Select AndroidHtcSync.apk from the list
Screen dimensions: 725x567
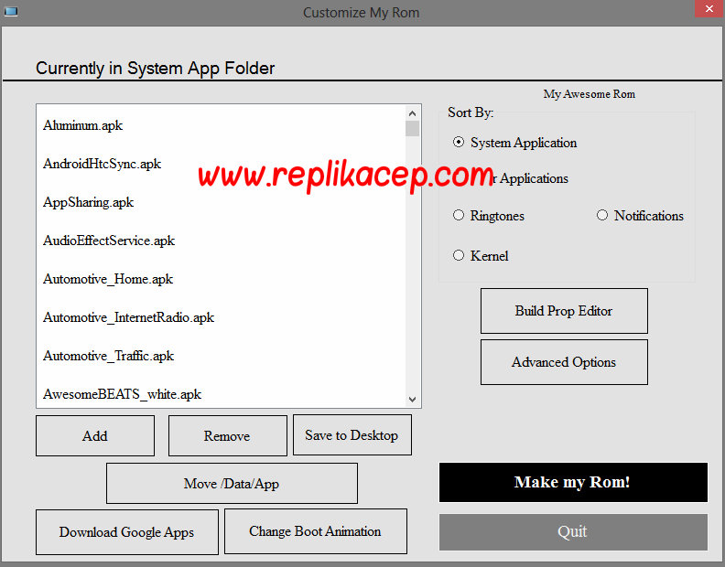102,164
